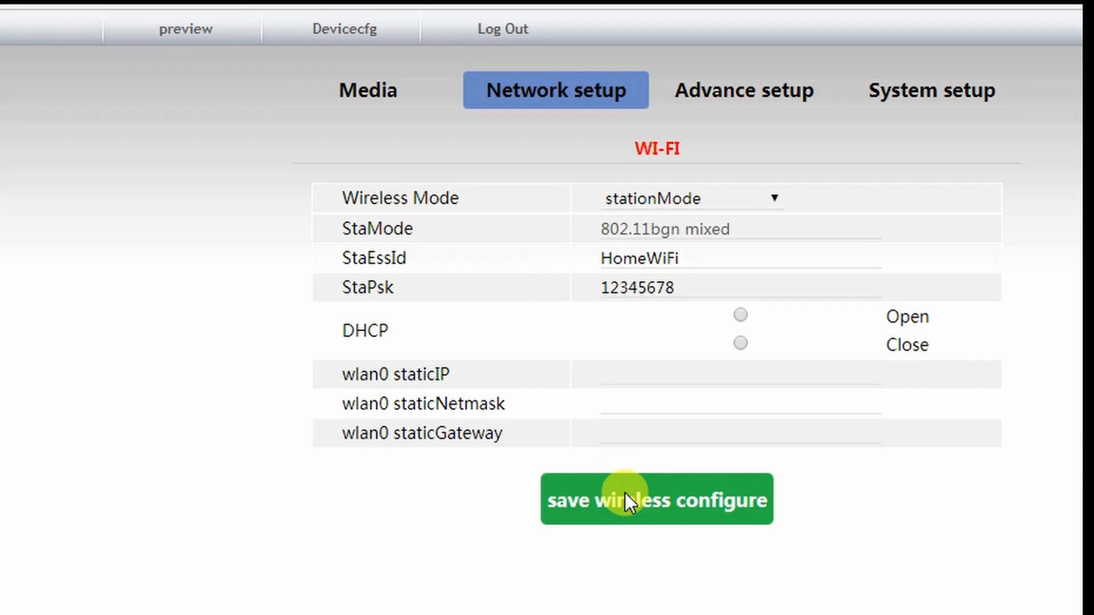Select the StaPsk password field

(x=738, y=287)
